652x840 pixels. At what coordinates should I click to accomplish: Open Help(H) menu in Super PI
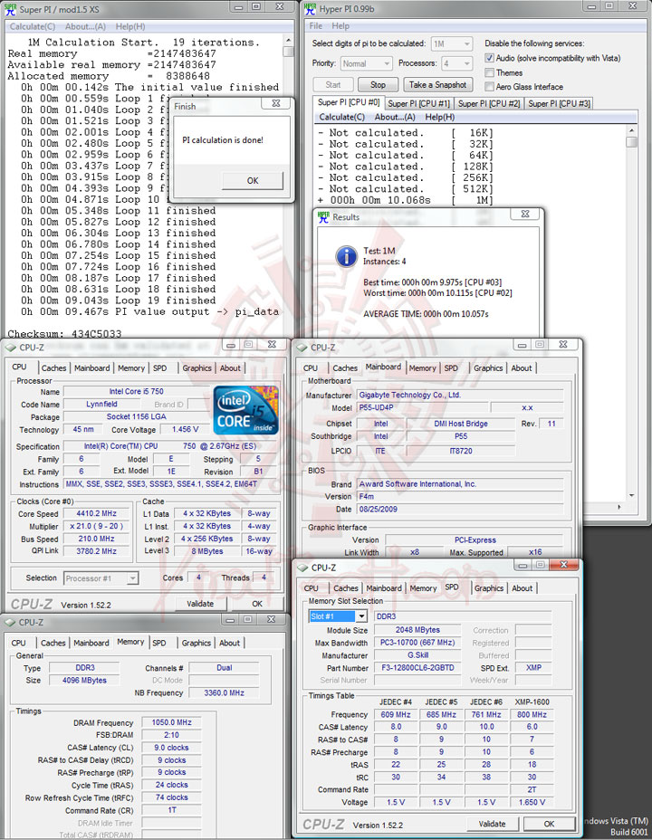tap(130, 26)
